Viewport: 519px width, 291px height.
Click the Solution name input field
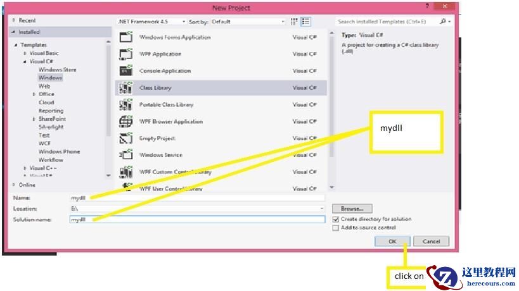pyautogui.click(x=197, y=220)
